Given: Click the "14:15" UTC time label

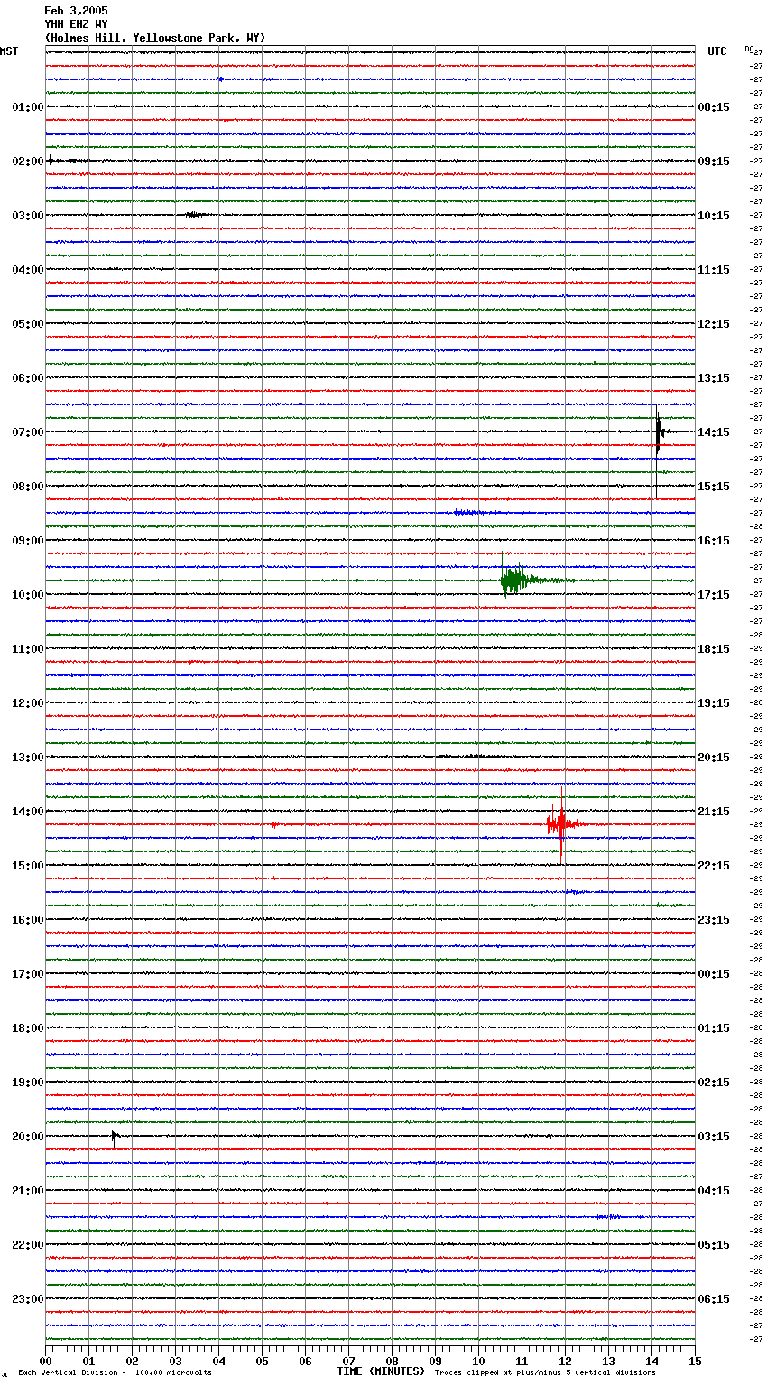Looking at the screenshot, I should pos(714,432).
